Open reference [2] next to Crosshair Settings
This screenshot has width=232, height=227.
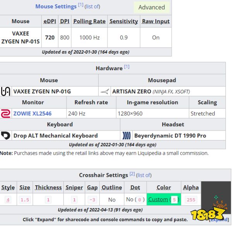coord(132,174)
